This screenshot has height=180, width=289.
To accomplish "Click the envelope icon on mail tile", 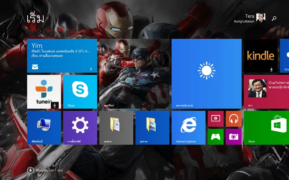I will tap(35, 67).
